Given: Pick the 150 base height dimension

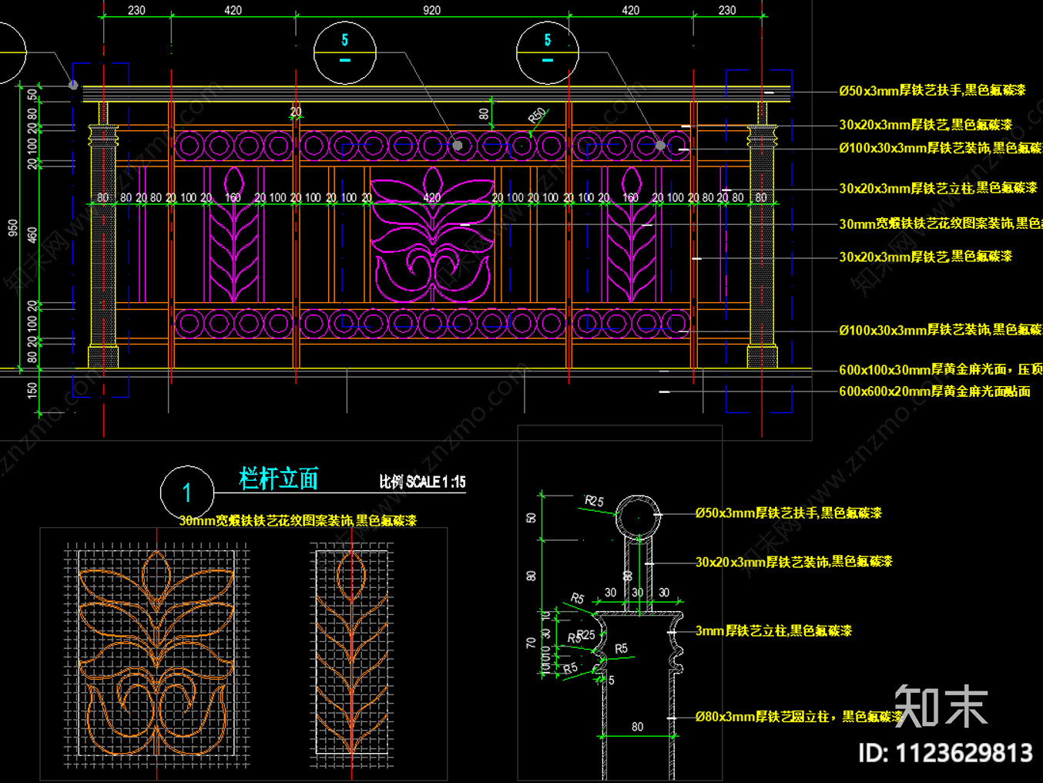Looking at the screenshot, I should (x=32, y=390).
